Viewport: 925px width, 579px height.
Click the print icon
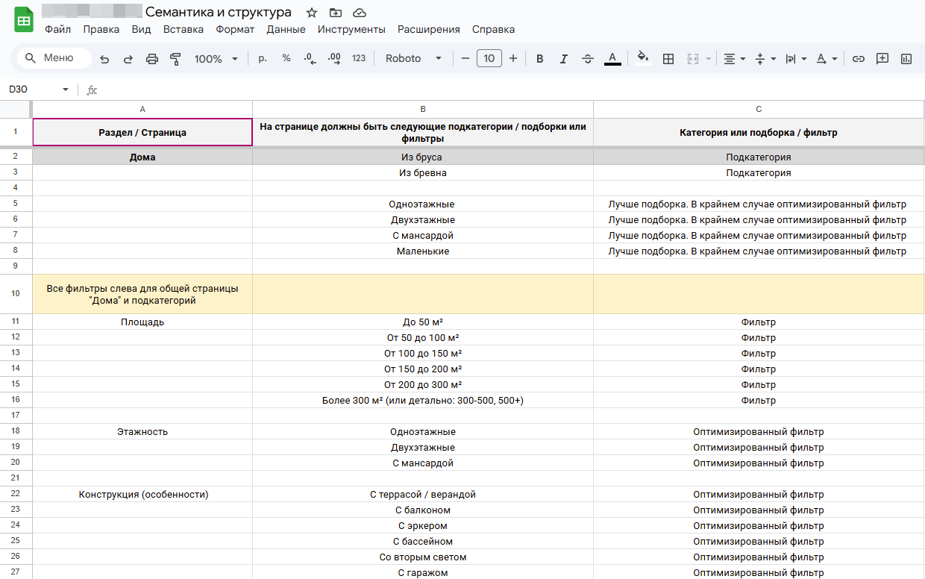click(152, 59)
